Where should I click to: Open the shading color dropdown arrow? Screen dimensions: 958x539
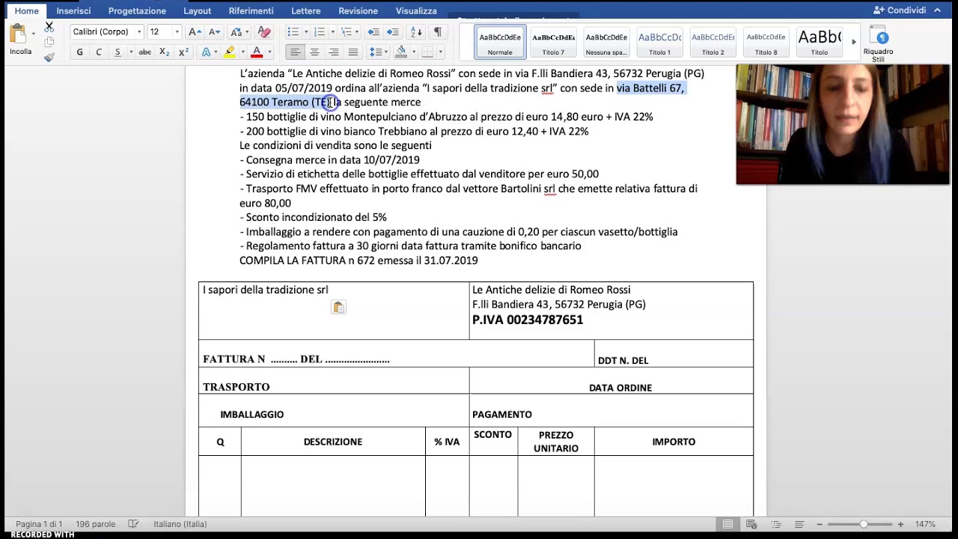[413, 52]
